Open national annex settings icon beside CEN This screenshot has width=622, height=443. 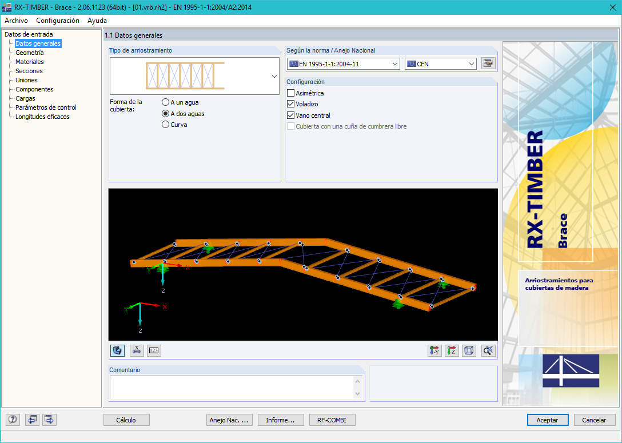pos(488,63)
